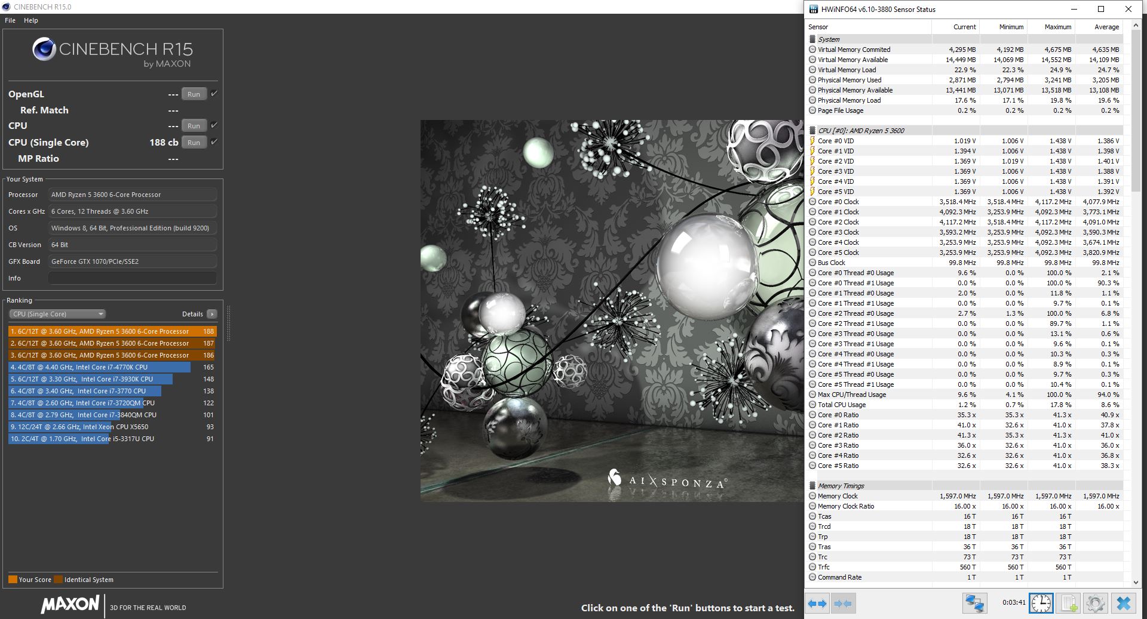This screenshot has height=619, width=1147.
Task: Run the CPU (Single Core) benchmark
Action: coord(194,142)
